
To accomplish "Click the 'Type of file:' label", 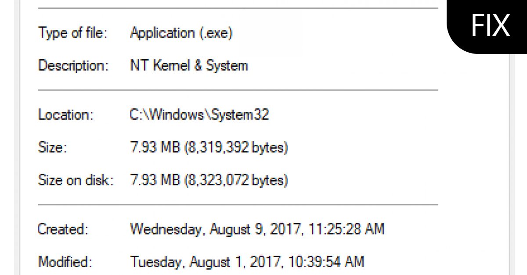I will pos(73,33).
